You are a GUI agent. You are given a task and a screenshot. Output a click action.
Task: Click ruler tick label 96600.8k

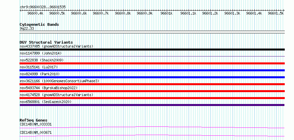click(123, 13)
